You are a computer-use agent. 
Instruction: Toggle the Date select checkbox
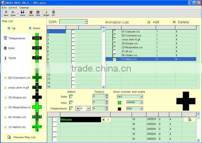71,96
